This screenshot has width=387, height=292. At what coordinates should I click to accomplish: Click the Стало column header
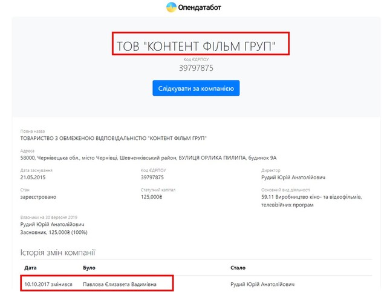tap(237, 267)
